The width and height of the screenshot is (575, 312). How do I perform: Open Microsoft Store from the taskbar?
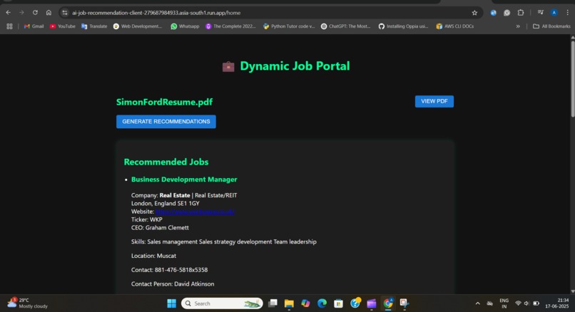(x=338, y=303)
